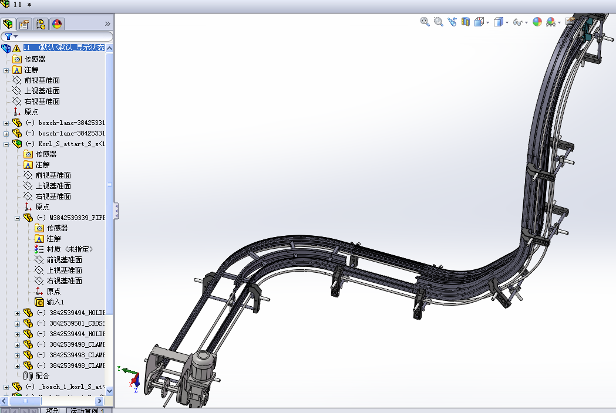Open the Hide/Show Items dropdown arrow

tap(526, 22)
